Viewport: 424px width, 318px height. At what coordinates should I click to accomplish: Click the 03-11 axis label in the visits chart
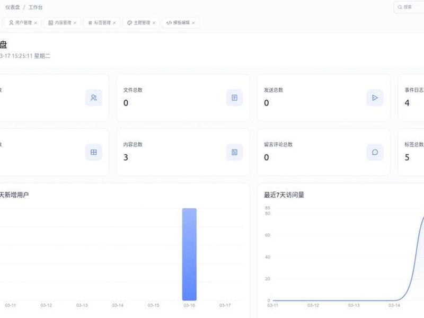(x=272, y=305)
